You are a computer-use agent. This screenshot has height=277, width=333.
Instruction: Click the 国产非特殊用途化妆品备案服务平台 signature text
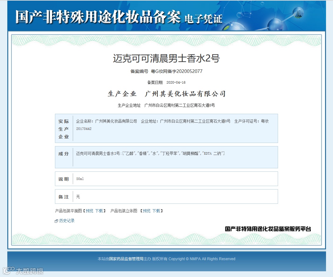click(268, 229)
